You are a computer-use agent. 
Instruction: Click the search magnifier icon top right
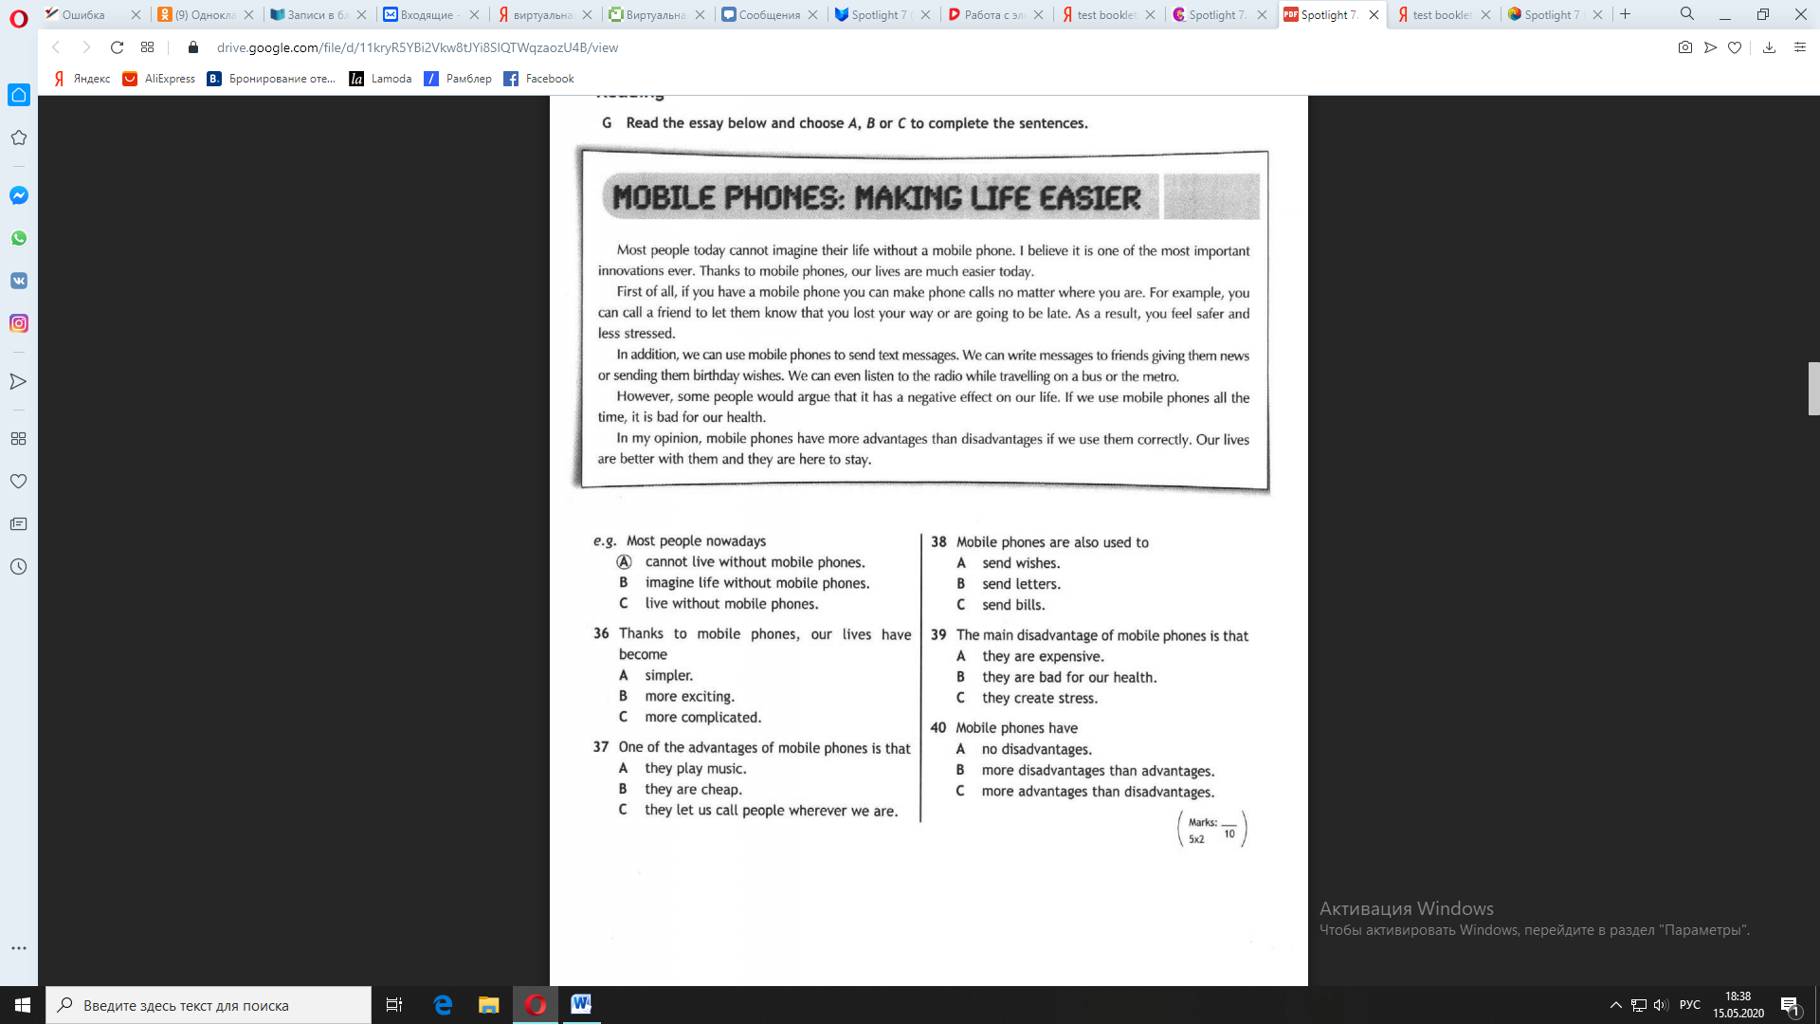1686,14
